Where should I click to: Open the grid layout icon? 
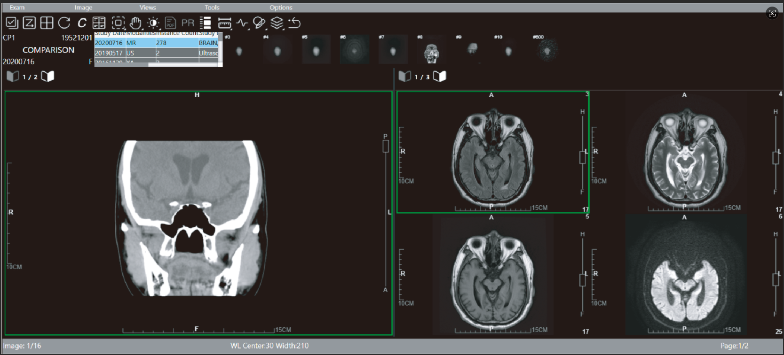[x=47, y=23]
